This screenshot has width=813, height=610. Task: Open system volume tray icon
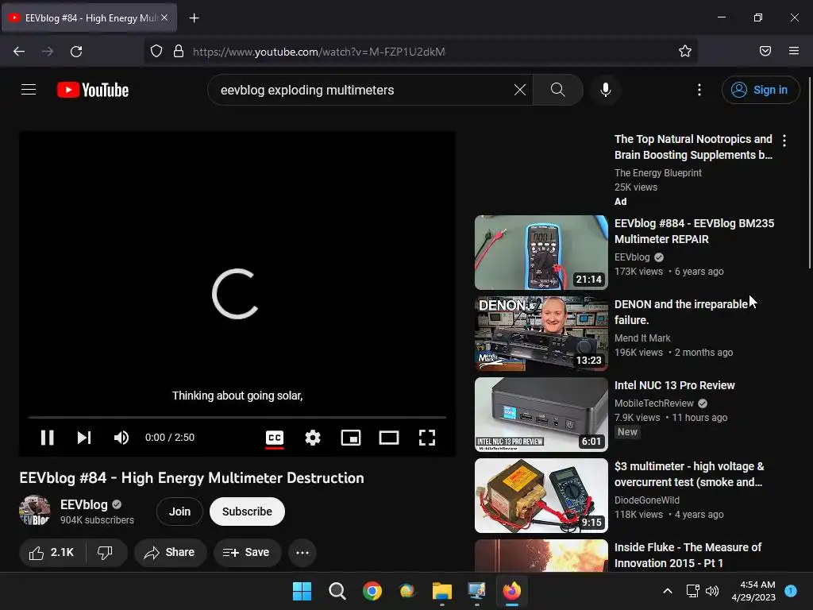[x=712, y=591]
